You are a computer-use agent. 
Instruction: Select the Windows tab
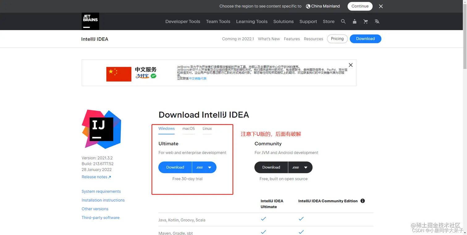(166, 129)
